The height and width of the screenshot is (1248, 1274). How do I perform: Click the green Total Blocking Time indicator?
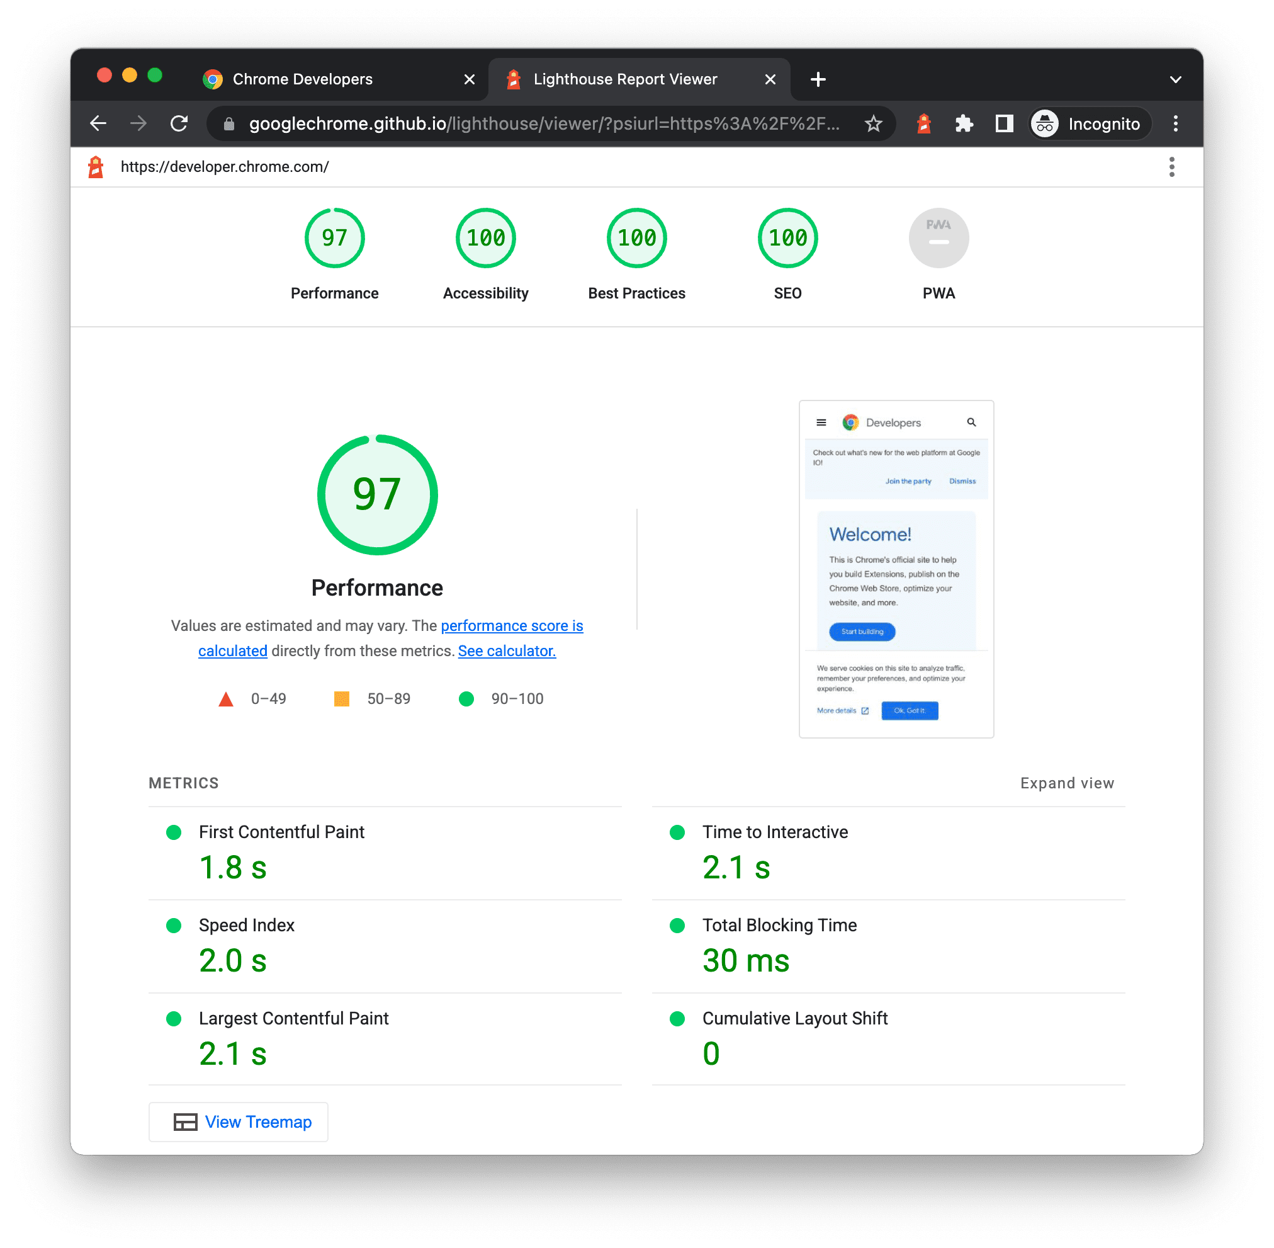pyautogui.click(x=677, y=922)
